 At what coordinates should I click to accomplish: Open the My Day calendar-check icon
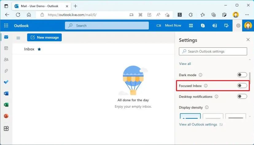(226, 25)
